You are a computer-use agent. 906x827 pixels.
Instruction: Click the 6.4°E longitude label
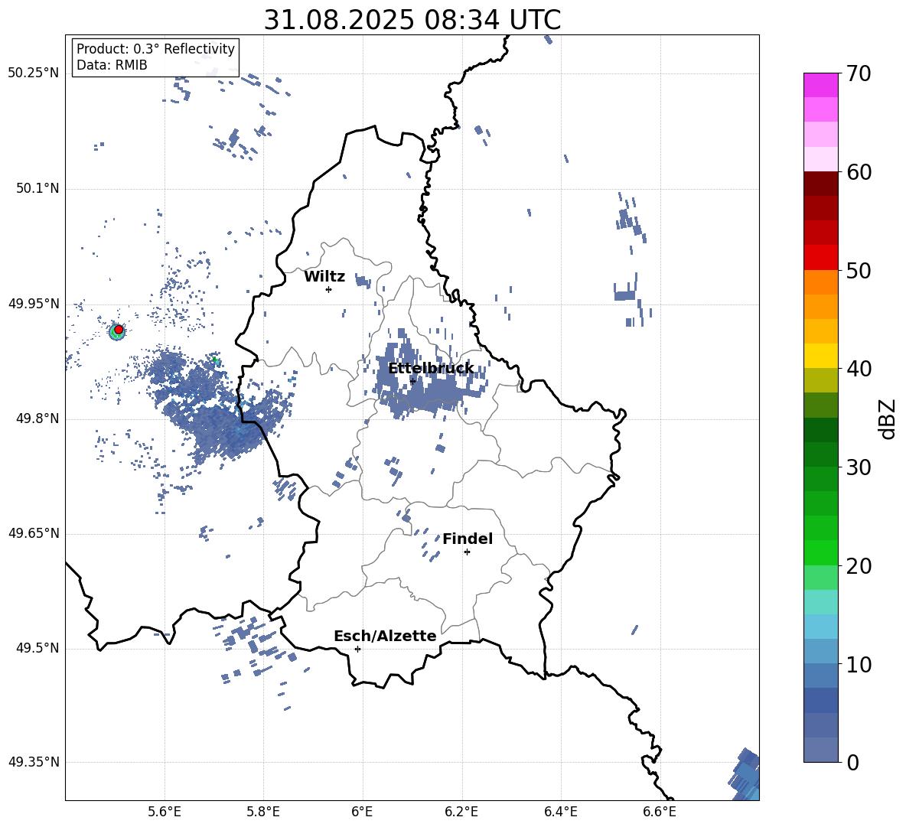click(561, 812)
